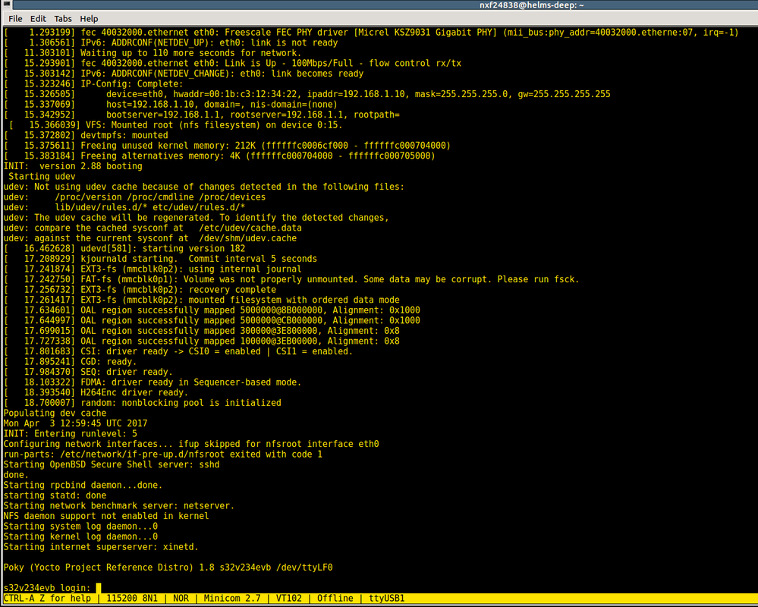Click 'Starting rpcbind daemon...done.' line

click(x=83, y=485)
